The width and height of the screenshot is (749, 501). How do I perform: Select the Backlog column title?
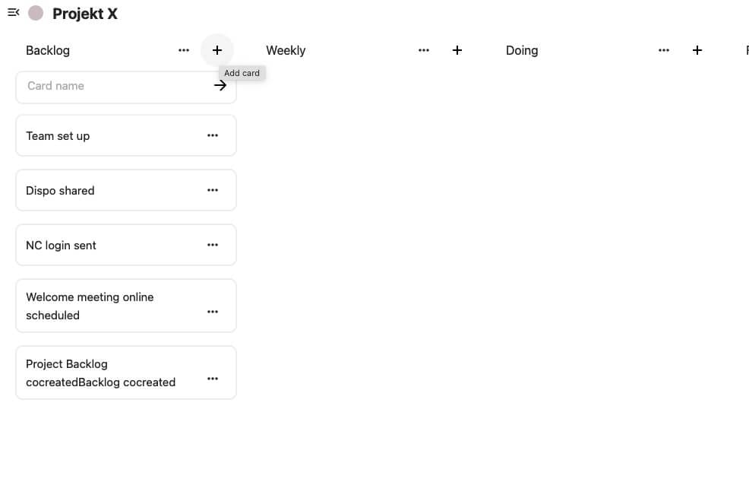coord(47,50)
